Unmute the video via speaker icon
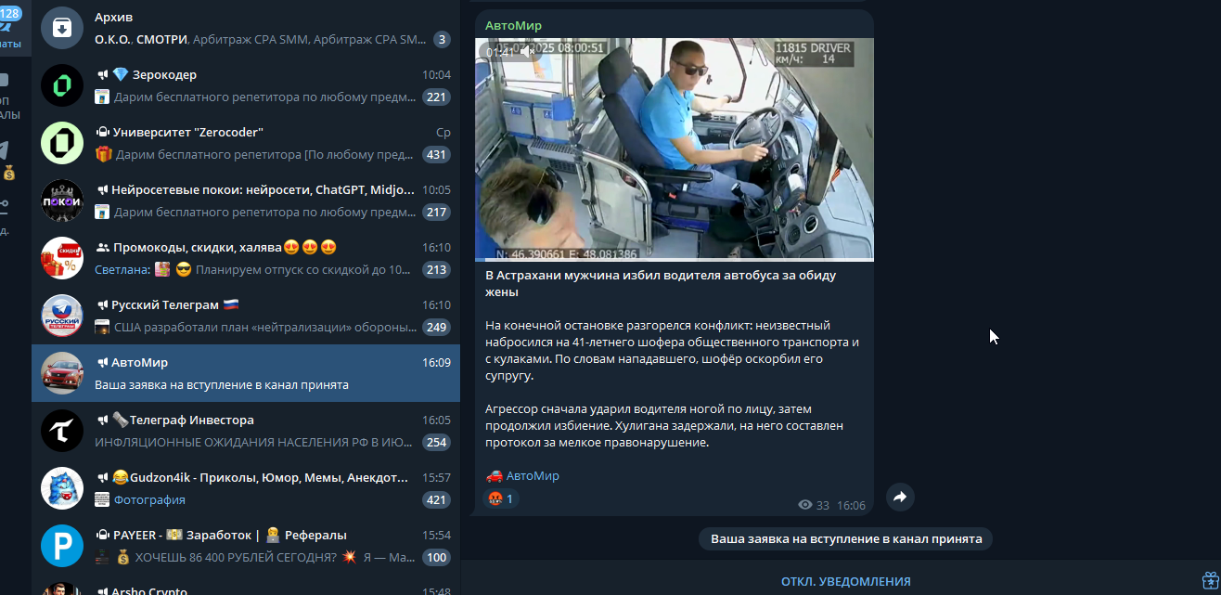Screen dimensions: 1221x595 click(x=526, y=51)
